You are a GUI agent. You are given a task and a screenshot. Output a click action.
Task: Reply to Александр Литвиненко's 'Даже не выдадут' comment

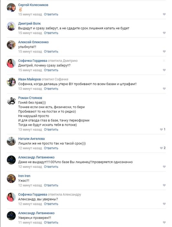[x=51, y=167]
